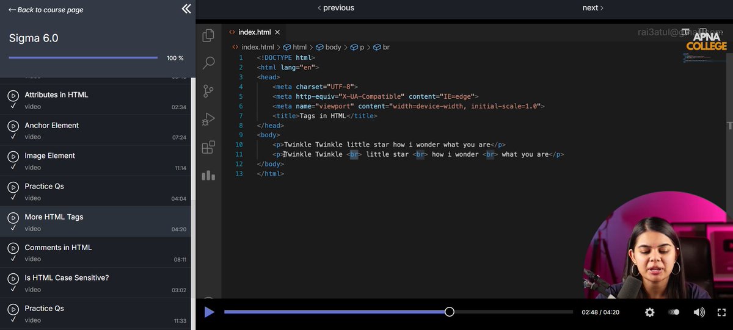Open More HTML Tags lesson
Viewport: 733px width, 330px height.
click(54, 217)
